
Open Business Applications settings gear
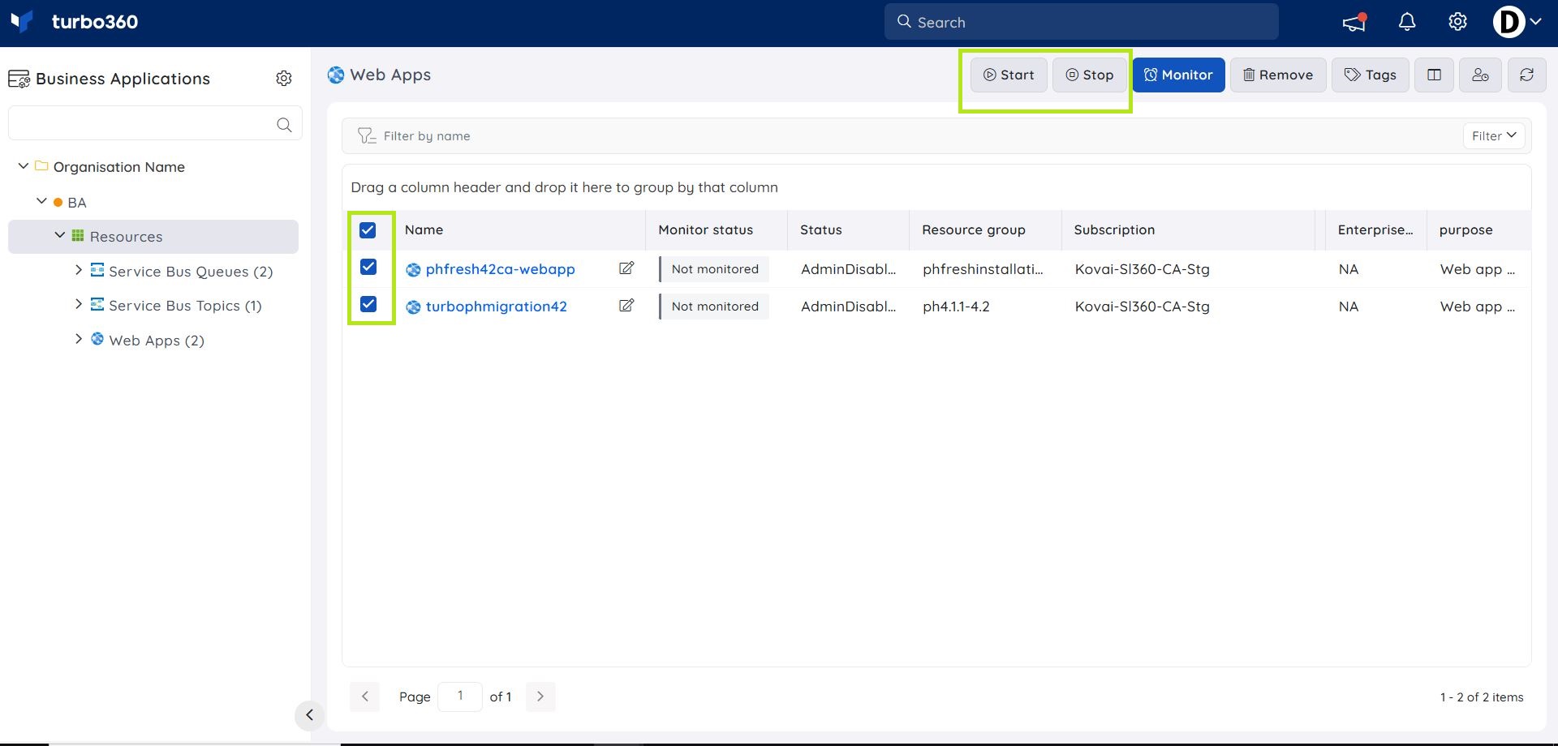click(x=284, y=79)
